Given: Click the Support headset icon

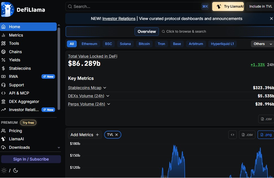Looking at the screenshot, I should [3, 85].
